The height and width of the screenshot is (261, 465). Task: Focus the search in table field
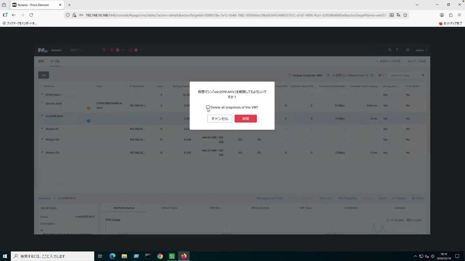[405, 75]
